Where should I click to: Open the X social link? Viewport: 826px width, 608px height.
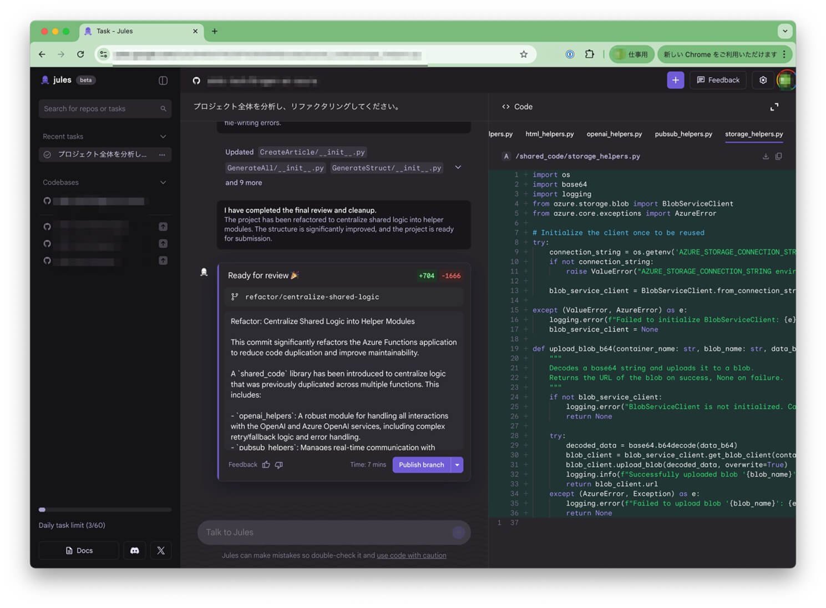[161, 550]
